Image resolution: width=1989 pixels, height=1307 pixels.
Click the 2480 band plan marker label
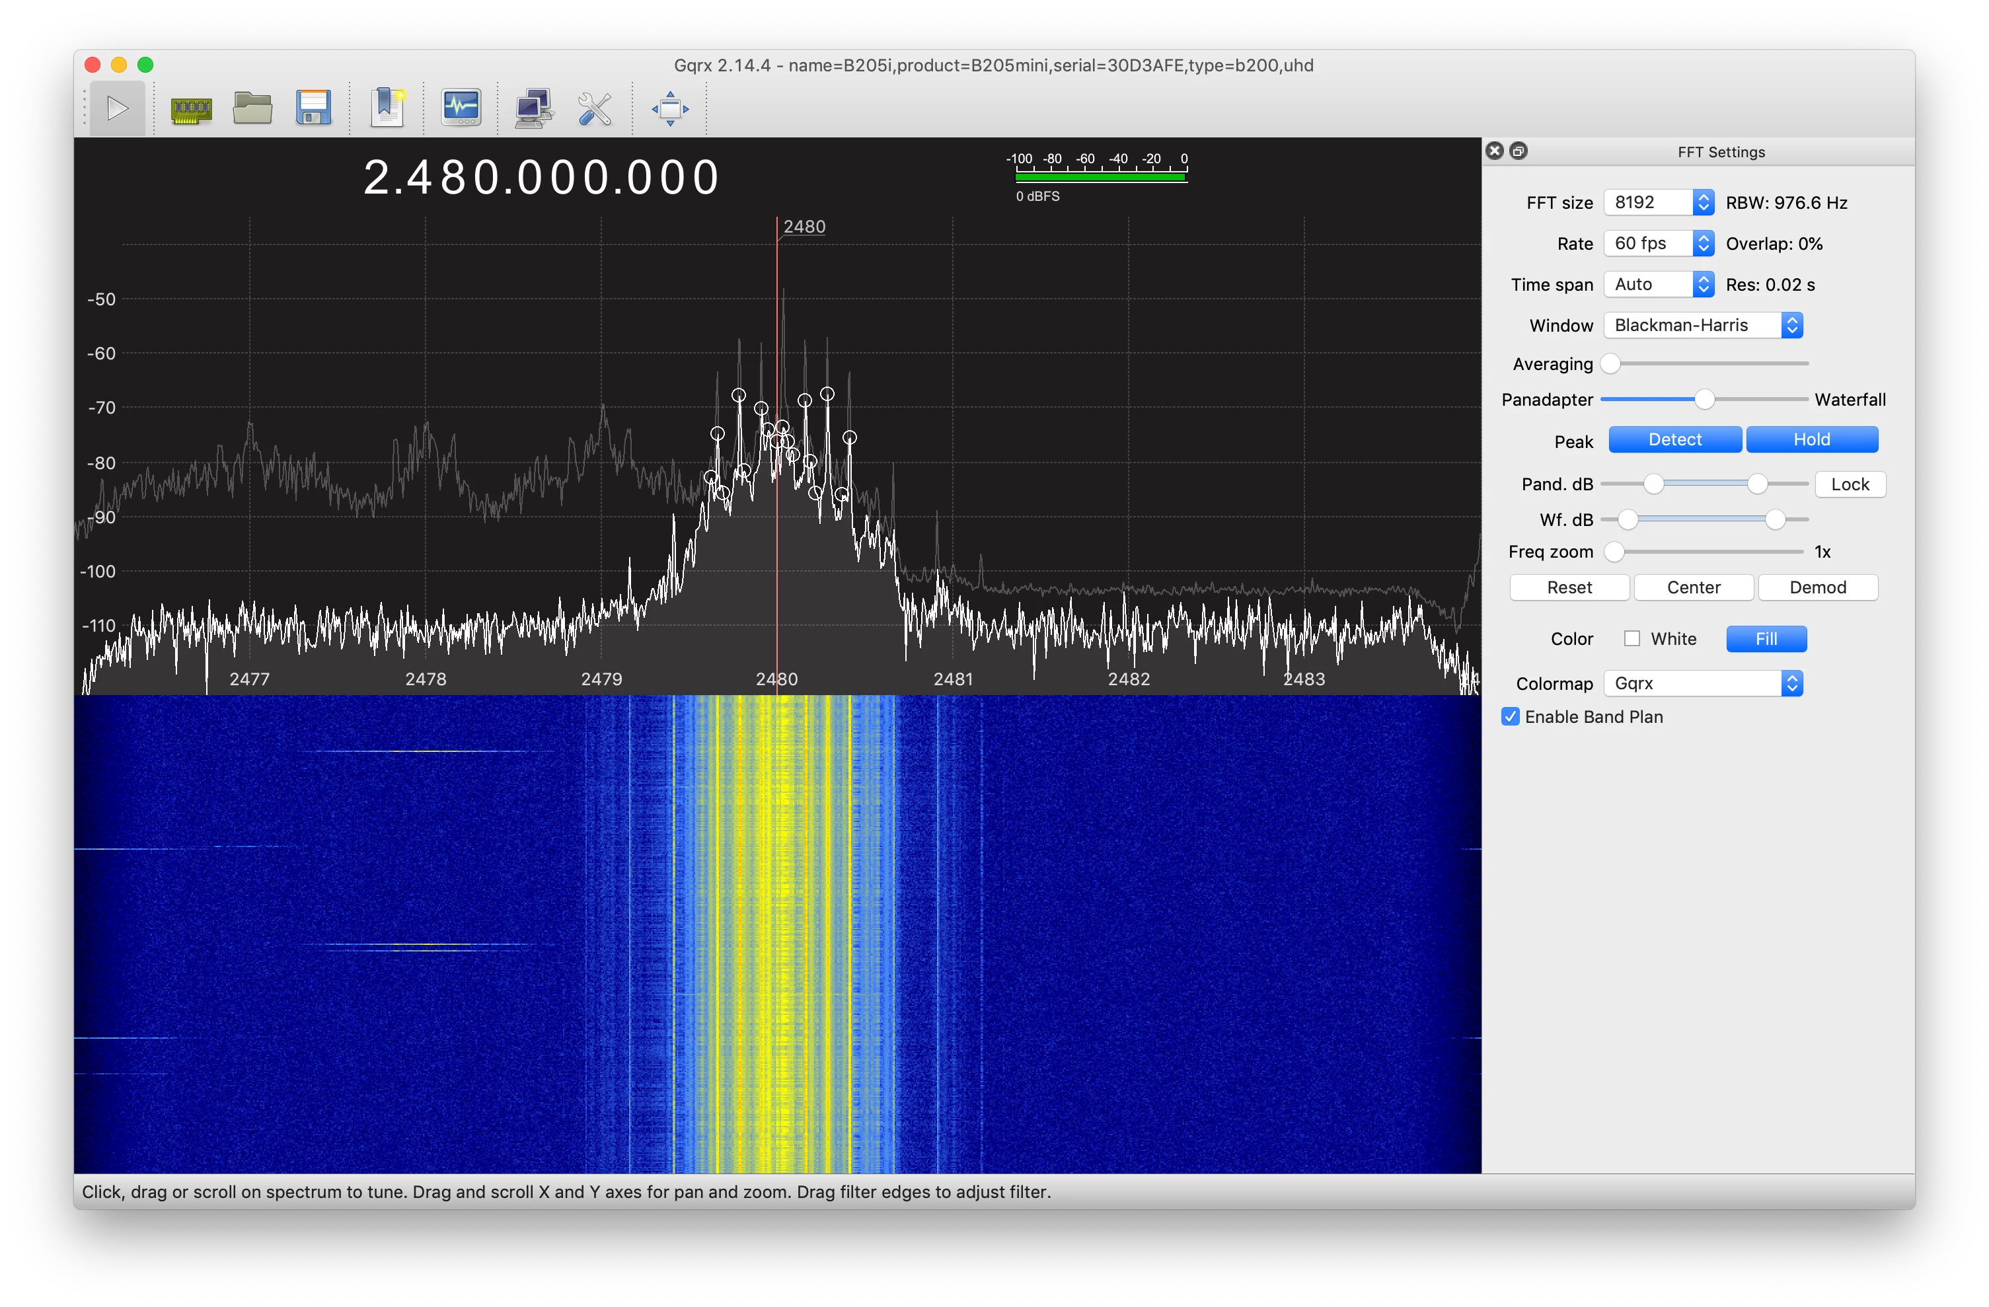(804, 227)
